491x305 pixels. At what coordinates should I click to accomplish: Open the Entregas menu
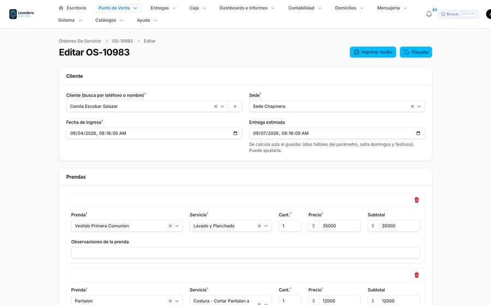[163, 8]
